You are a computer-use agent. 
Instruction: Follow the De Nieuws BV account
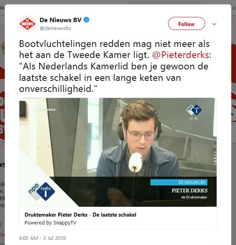[186, 24]
